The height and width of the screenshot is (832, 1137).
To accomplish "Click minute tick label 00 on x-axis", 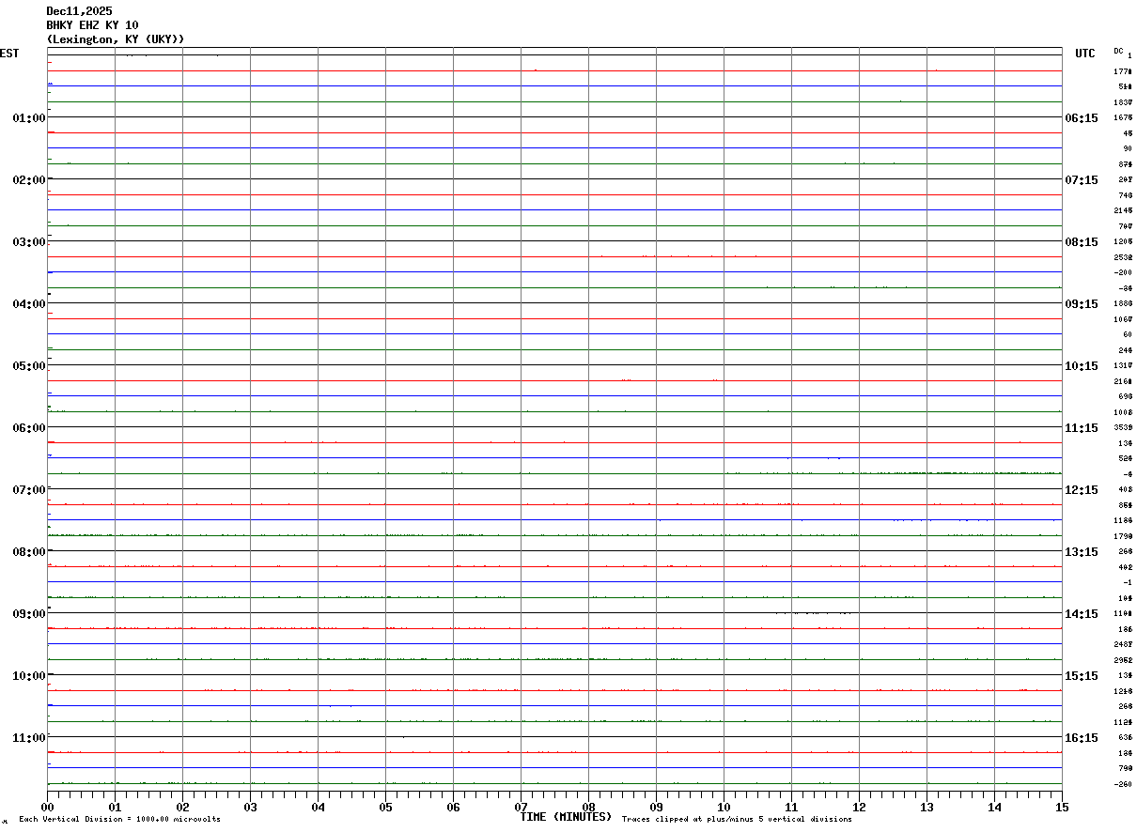I will [x=47, y=807].
